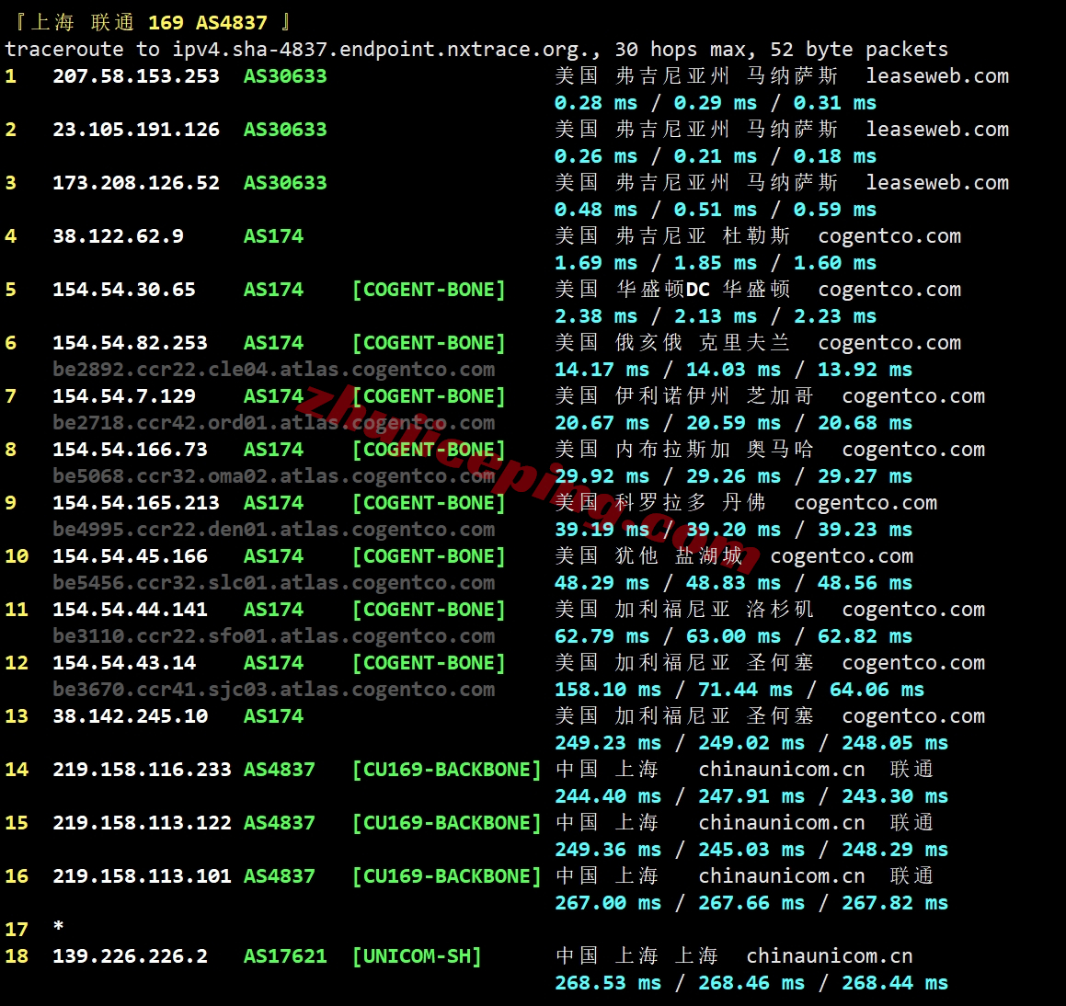Click the hop 1 IP 207.58.153.253
The height and width of the screenshot is (1006, 1066).
point(136,76)
